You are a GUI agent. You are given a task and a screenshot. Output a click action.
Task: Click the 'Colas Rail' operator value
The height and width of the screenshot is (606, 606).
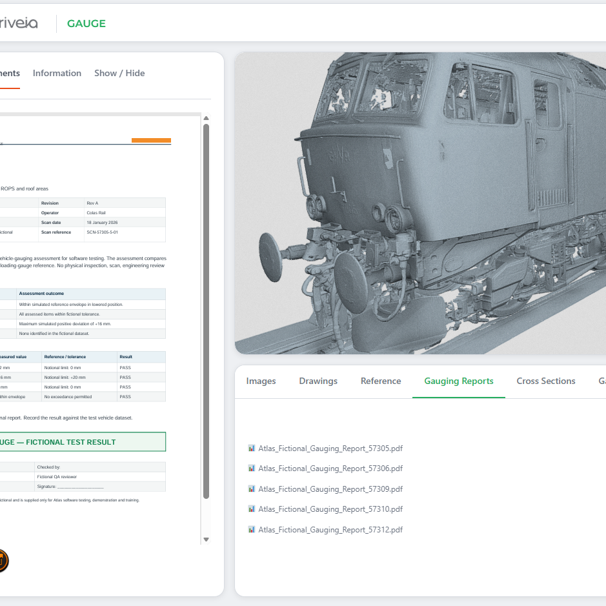[x=96, y=213]
